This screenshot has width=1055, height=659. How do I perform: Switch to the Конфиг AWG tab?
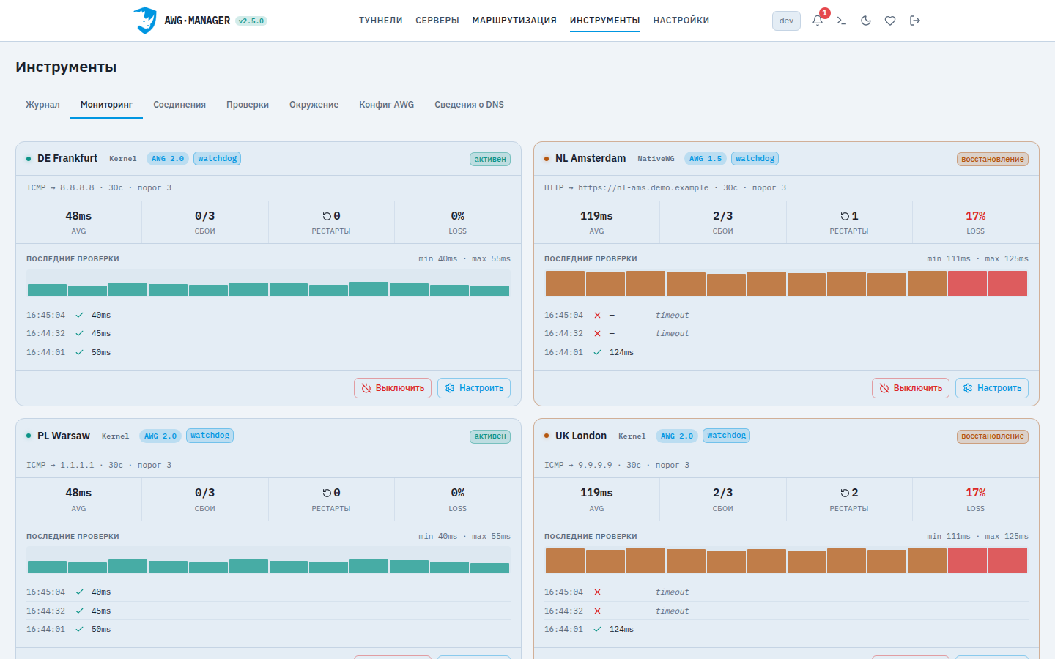387,105
